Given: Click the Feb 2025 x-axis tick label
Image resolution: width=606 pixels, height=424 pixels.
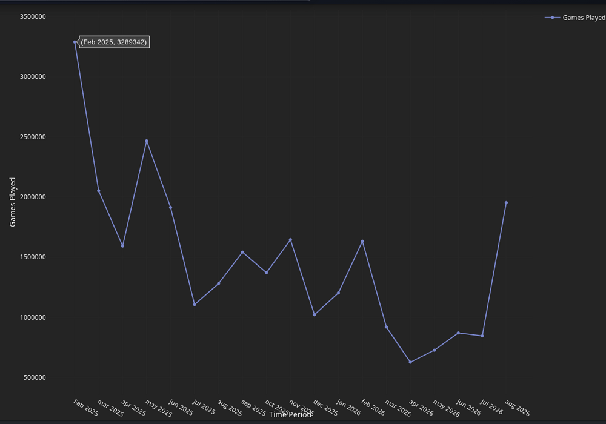Looking at the screenshot, I should (x=86, y=408).
